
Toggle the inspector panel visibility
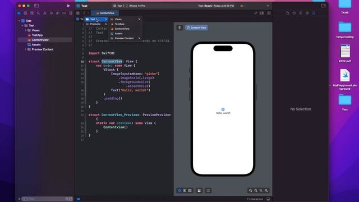(323, 6)
